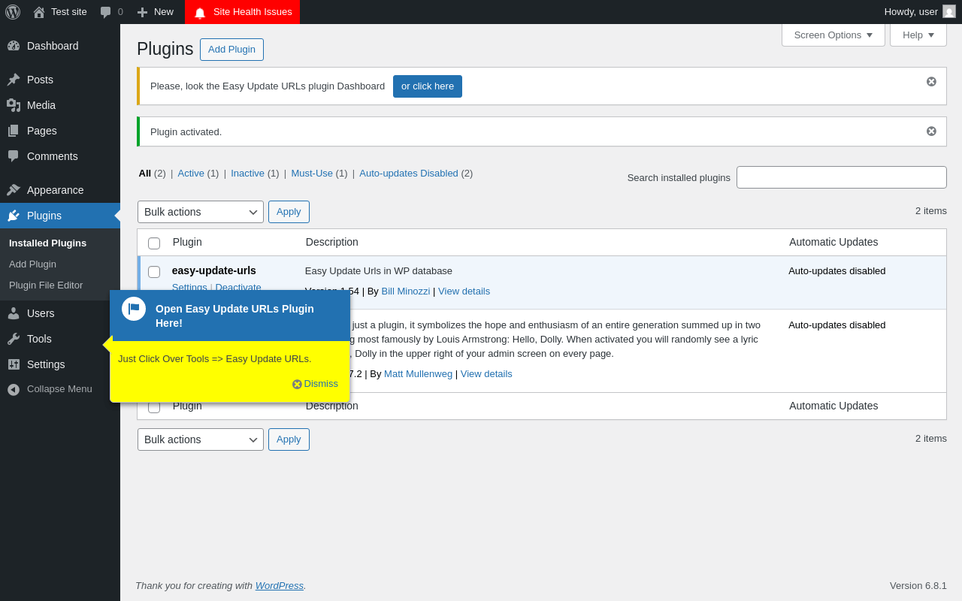Open the WordPress logo menu
Viewport: 962px width, 601px height.
[x=13, y=12]
